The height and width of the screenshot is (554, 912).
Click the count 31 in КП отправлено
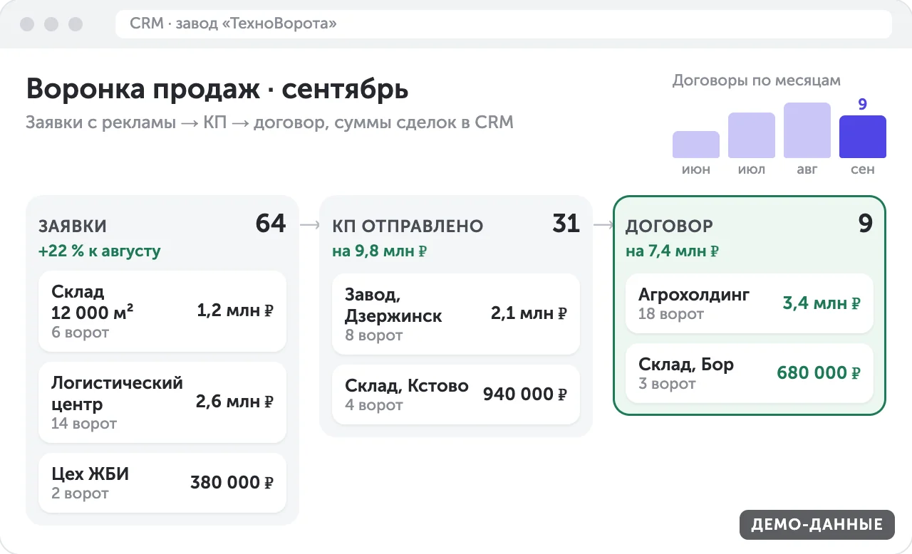tap(566, 224)
